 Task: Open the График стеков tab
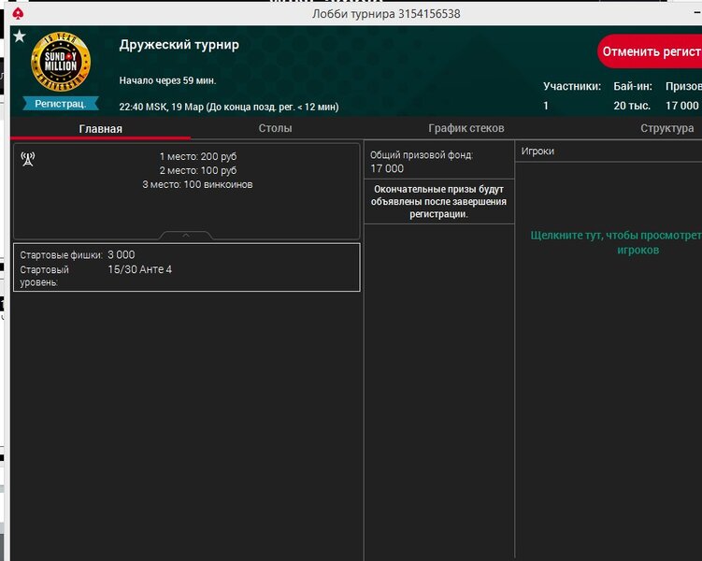466,128
